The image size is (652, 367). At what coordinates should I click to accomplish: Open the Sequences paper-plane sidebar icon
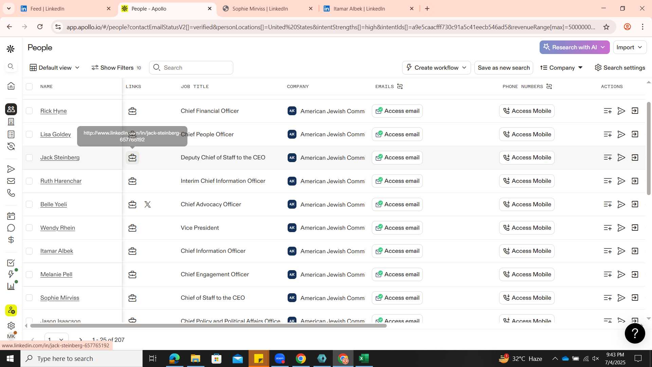tap(11, 169)
